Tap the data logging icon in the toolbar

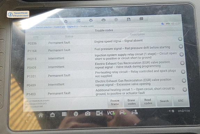(x=141, y=19)
